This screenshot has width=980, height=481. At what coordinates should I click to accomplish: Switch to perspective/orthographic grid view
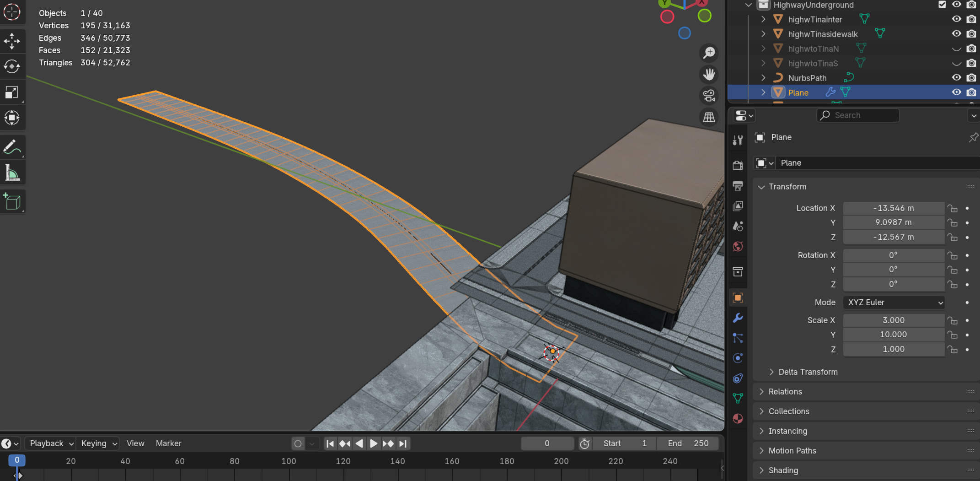tap(709, 118)
